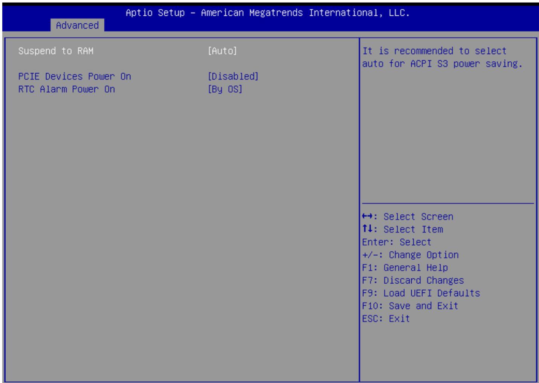Click the F9: Load UEFI Defaults entry
539x383 pixels.
[x=421, y=293]
